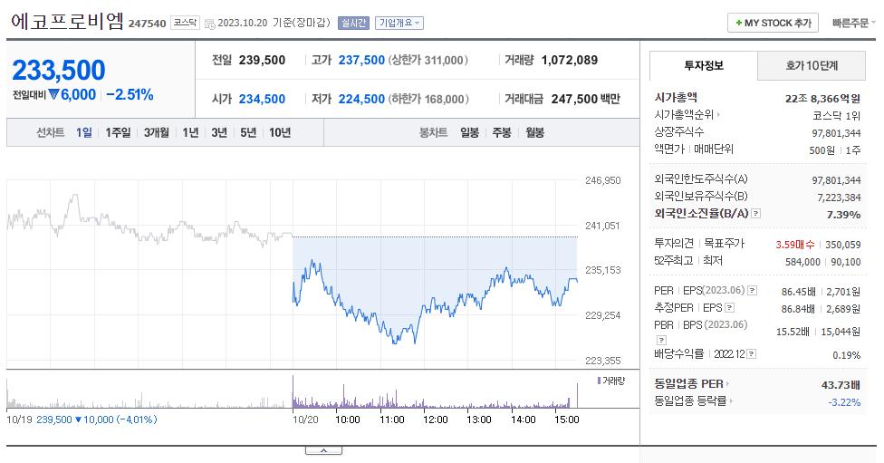Click the 시가 value 234,500

coord(262,99)
